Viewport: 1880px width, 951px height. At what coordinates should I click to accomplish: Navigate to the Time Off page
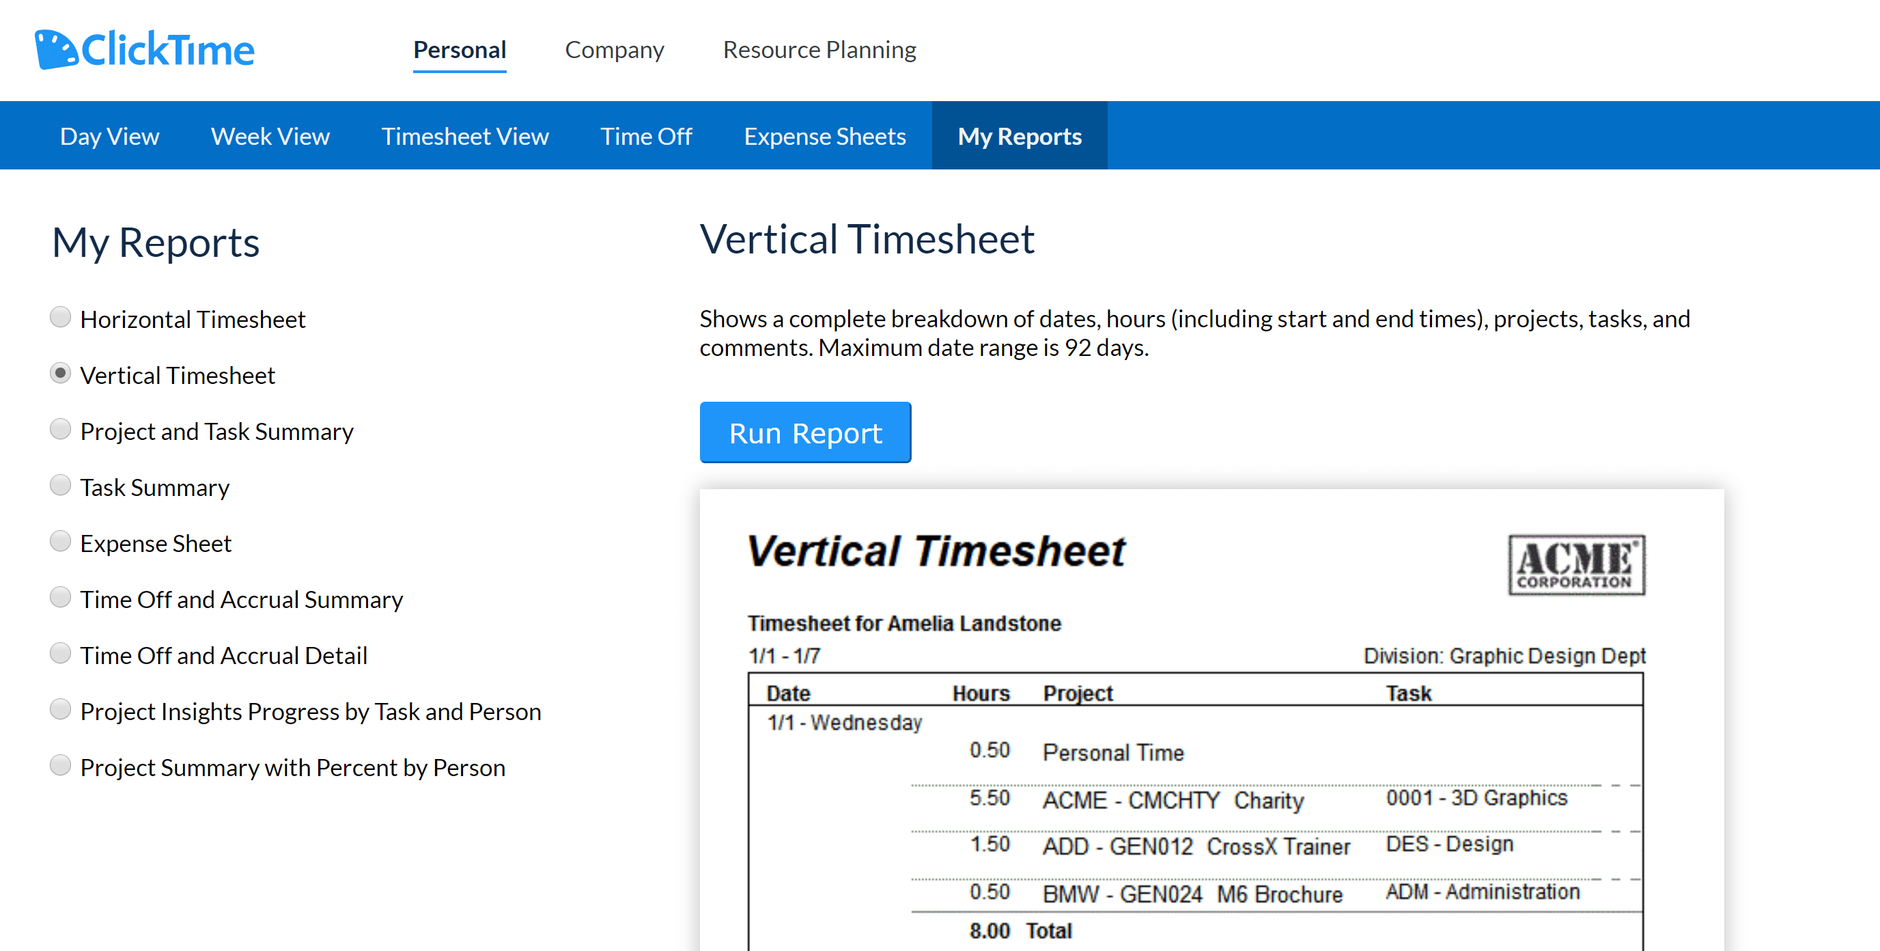[647, 136]
